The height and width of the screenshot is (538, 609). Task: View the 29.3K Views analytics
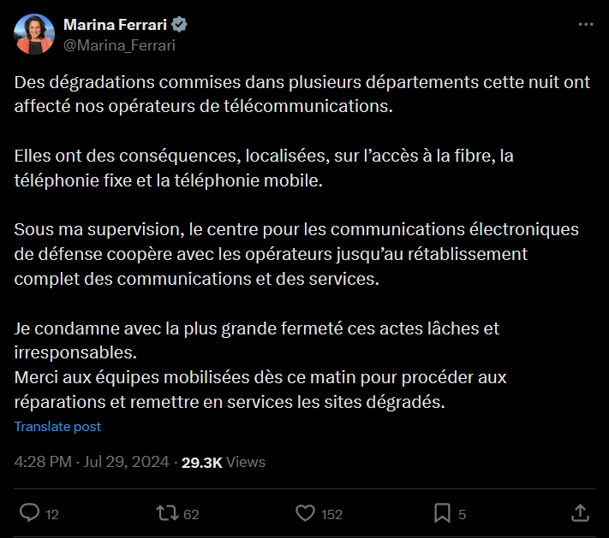point(224,462)
